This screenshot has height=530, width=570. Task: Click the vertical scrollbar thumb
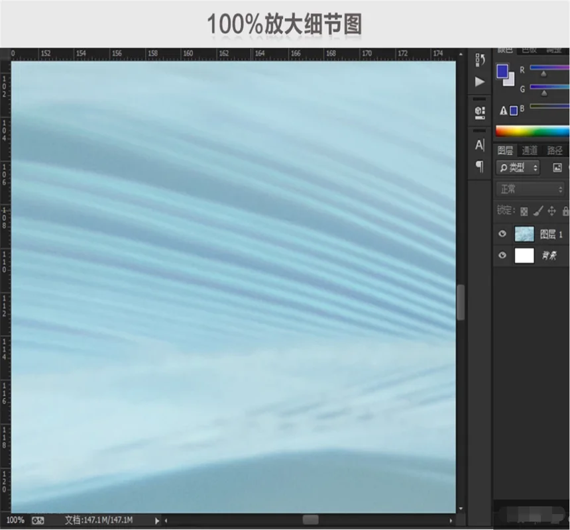pyautogui.click(x=461, y=302)
